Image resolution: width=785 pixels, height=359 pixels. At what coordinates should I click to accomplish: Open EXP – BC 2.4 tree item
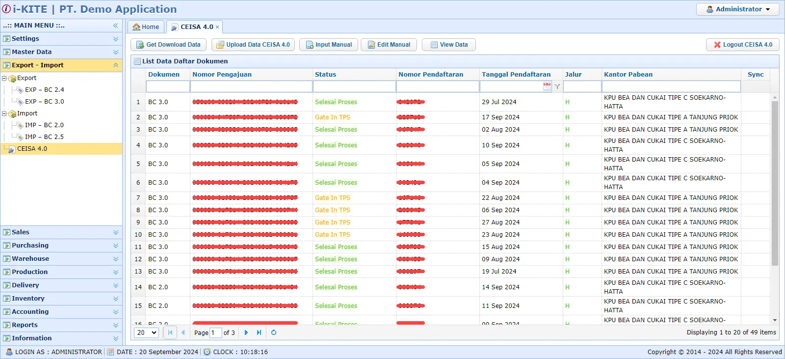(x=44, y=90)
